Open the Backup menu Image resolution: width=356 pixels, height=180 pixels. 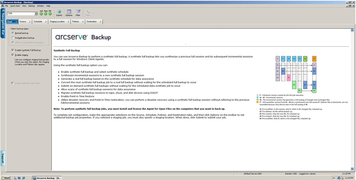(x=32, y=6)
